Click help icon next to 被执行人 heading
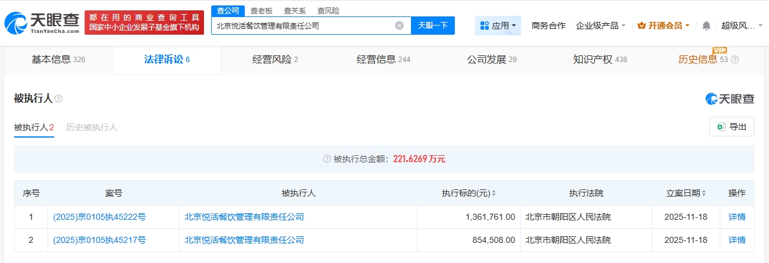Screen dimensions: 769x263 pyautogui.click(x=59, y=99)
